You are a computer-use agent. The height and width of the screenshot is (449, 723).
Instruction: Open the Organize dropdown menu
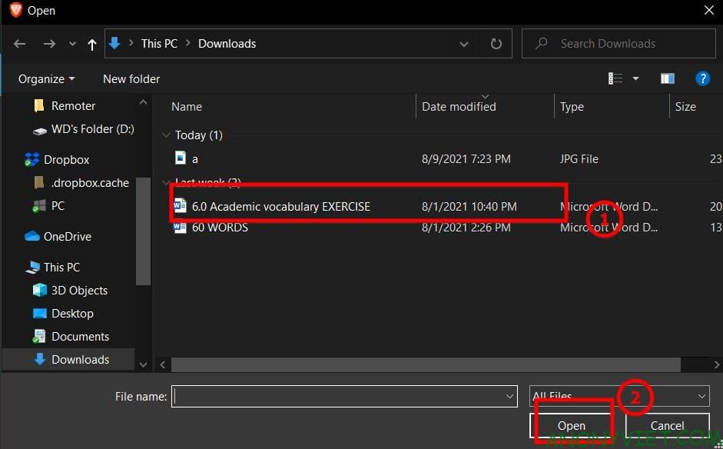46,79
